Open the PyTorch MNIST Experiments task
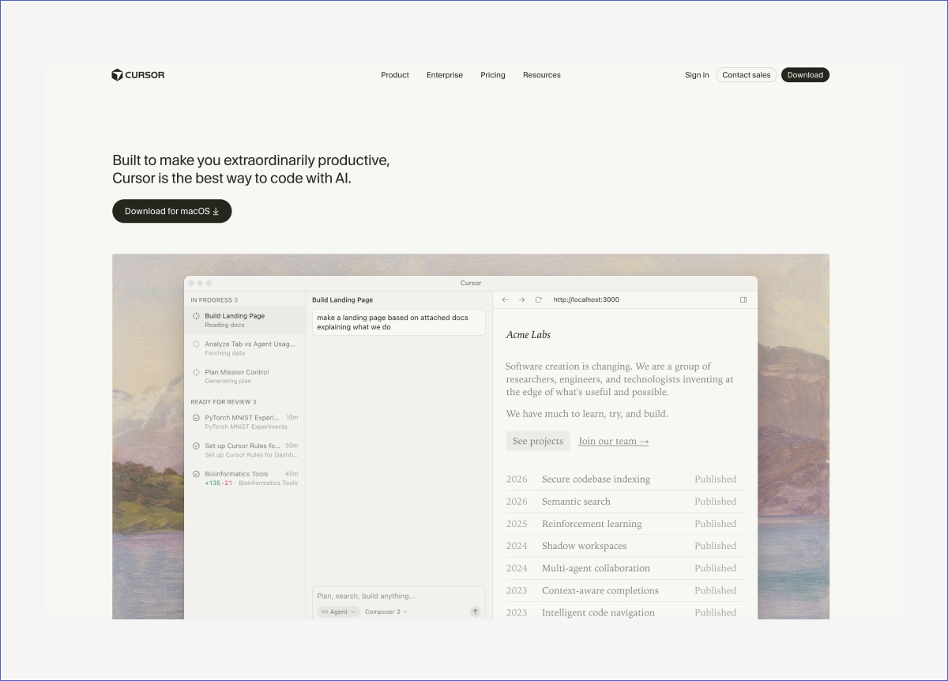Viewport: 948px width, 681px height. click(245, 421)
